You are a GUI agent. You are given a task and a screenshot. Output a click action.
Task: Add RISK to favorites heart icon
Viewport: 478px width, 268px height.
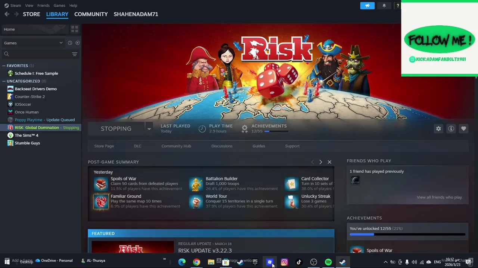(463, 129)
